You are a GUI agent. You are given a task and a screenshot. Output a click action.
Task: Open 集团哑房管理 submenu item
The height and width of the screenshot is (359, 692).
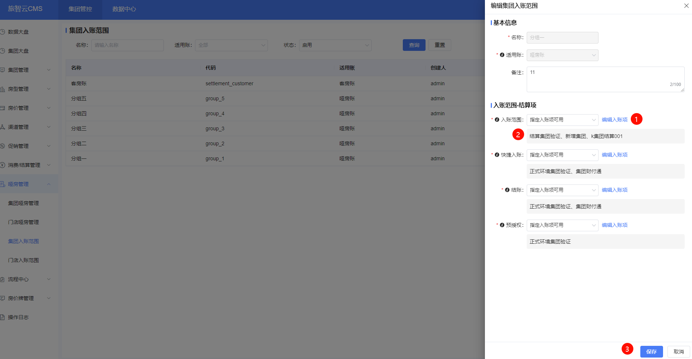click(23, 203)
